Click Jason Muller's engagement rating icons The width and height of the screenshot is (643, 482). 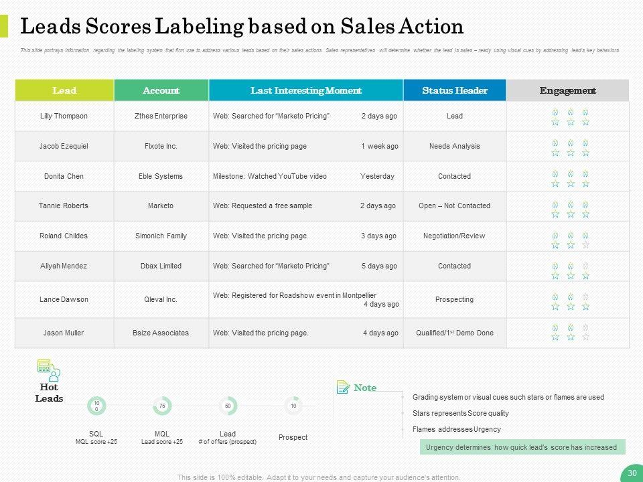[570, 332]
